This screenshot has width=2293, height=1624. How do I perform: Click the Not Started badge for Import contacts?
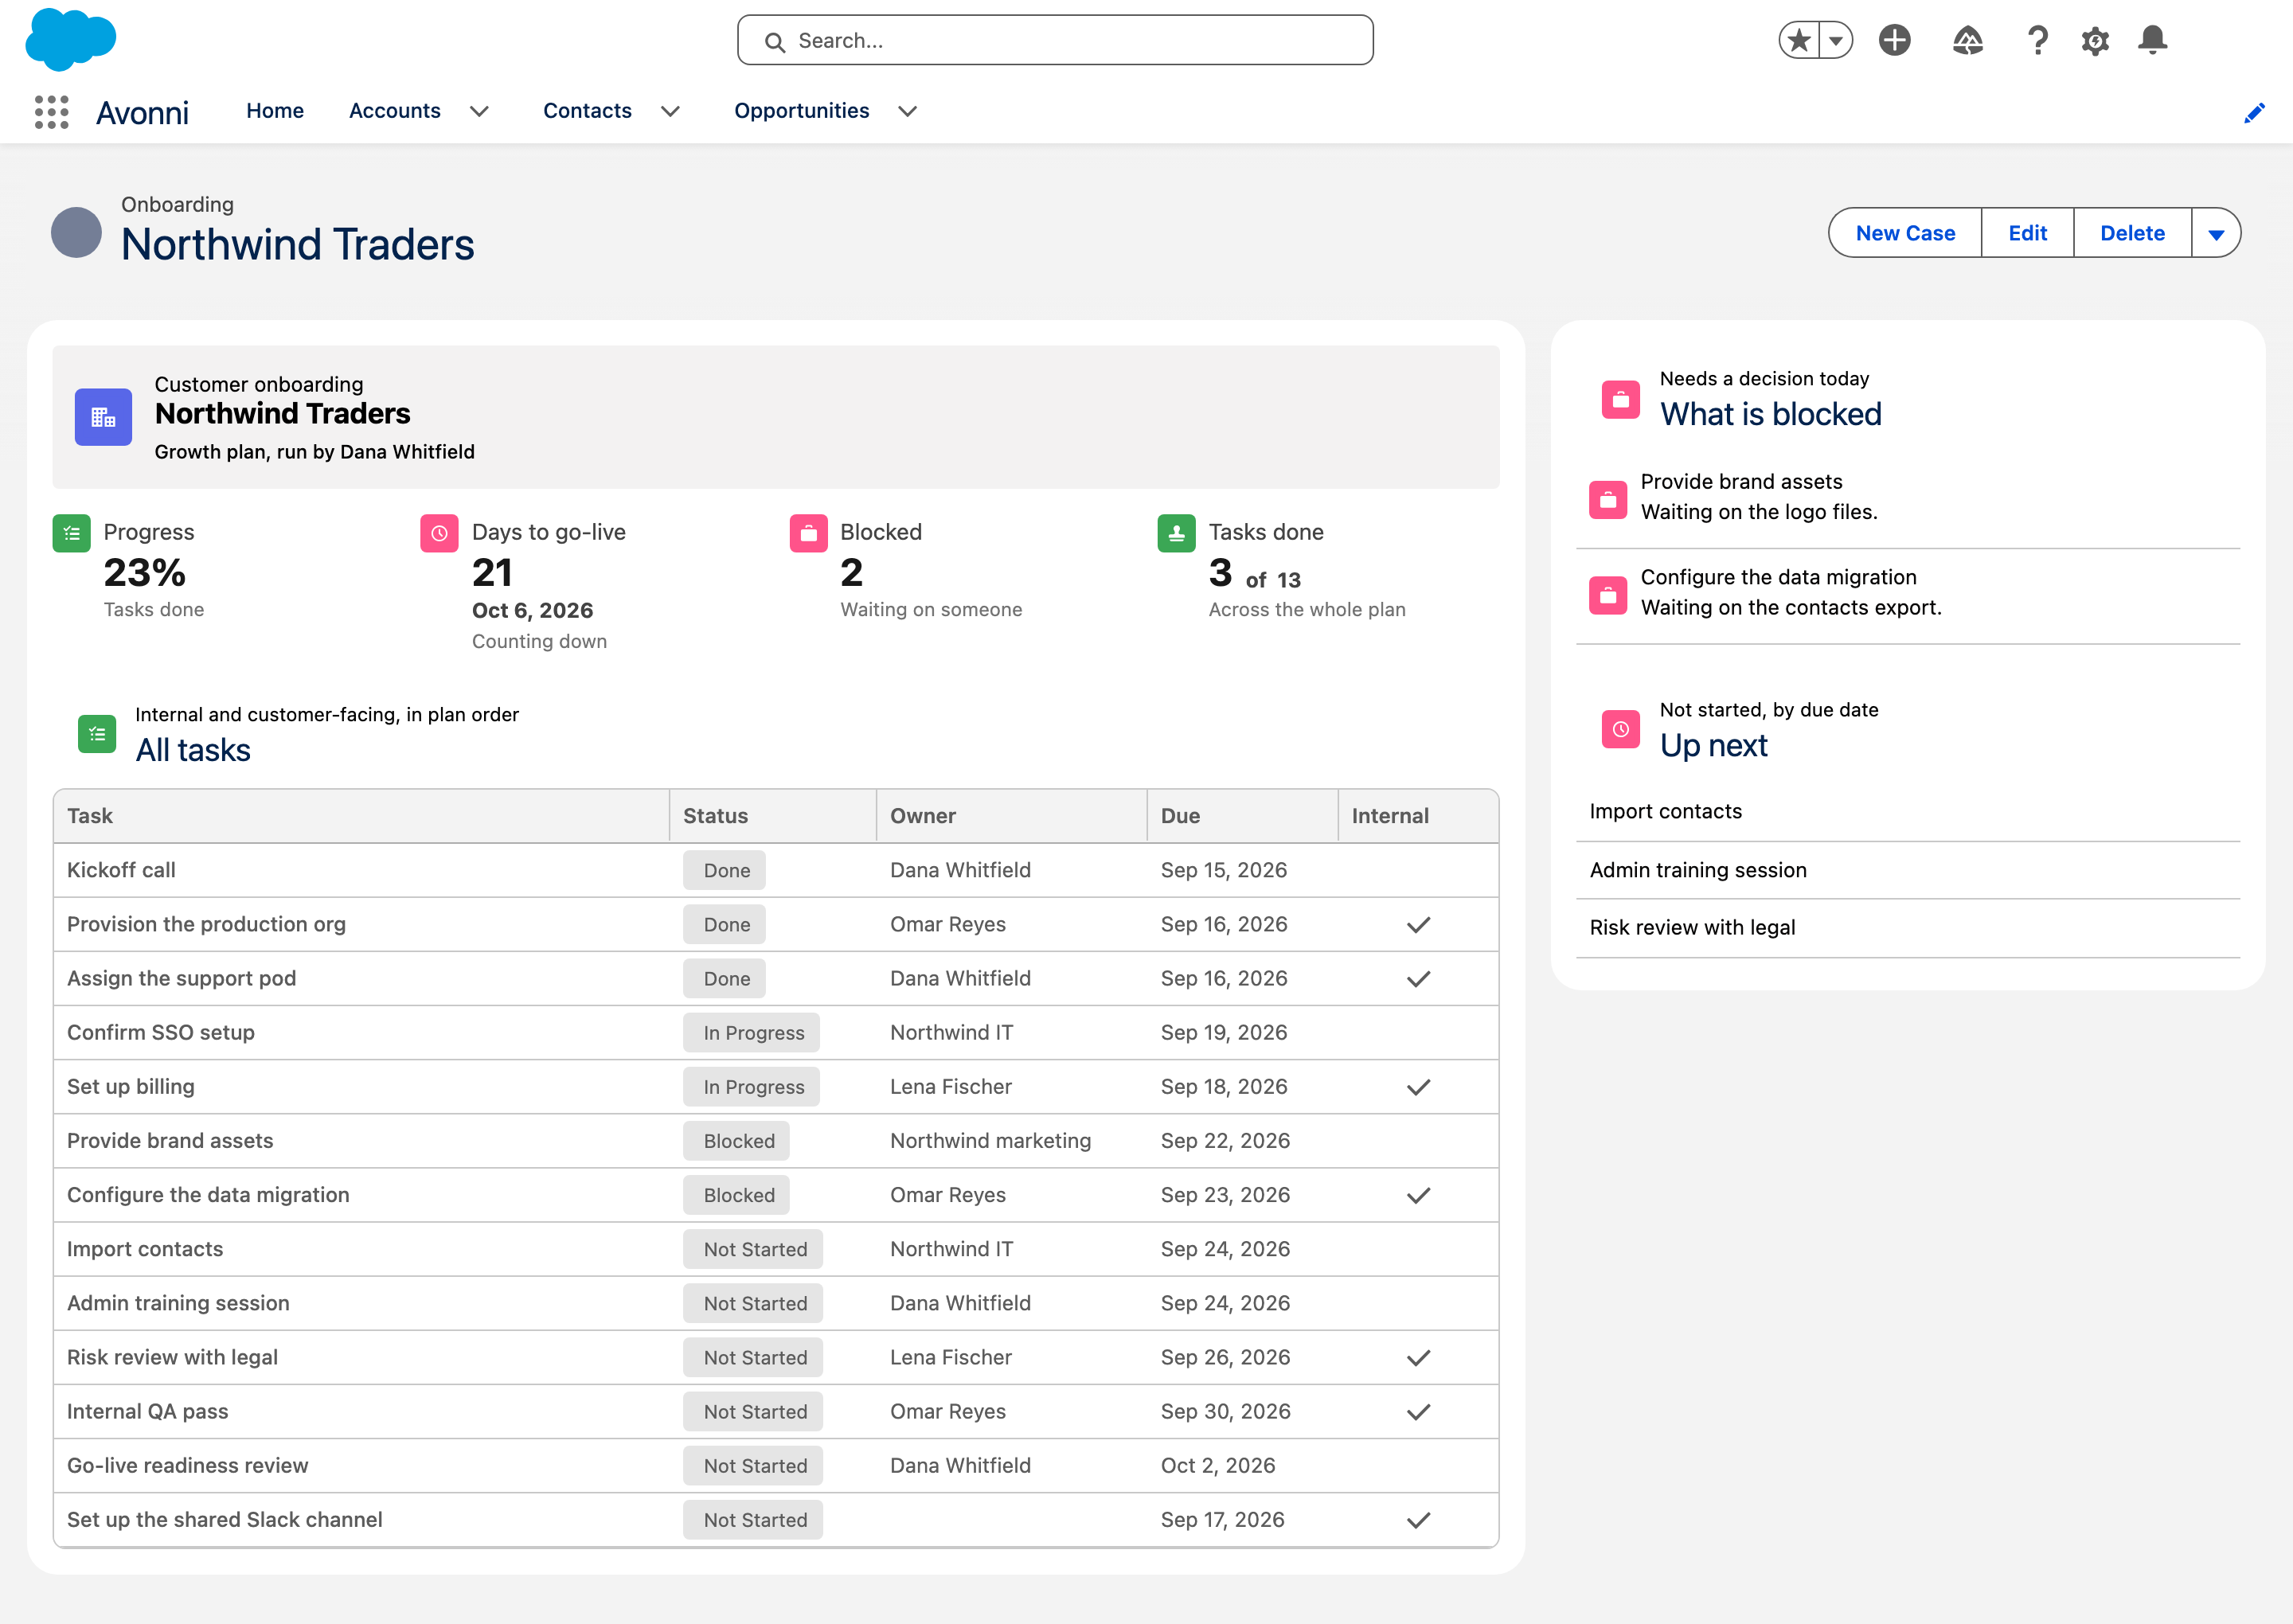[754, 1249]
